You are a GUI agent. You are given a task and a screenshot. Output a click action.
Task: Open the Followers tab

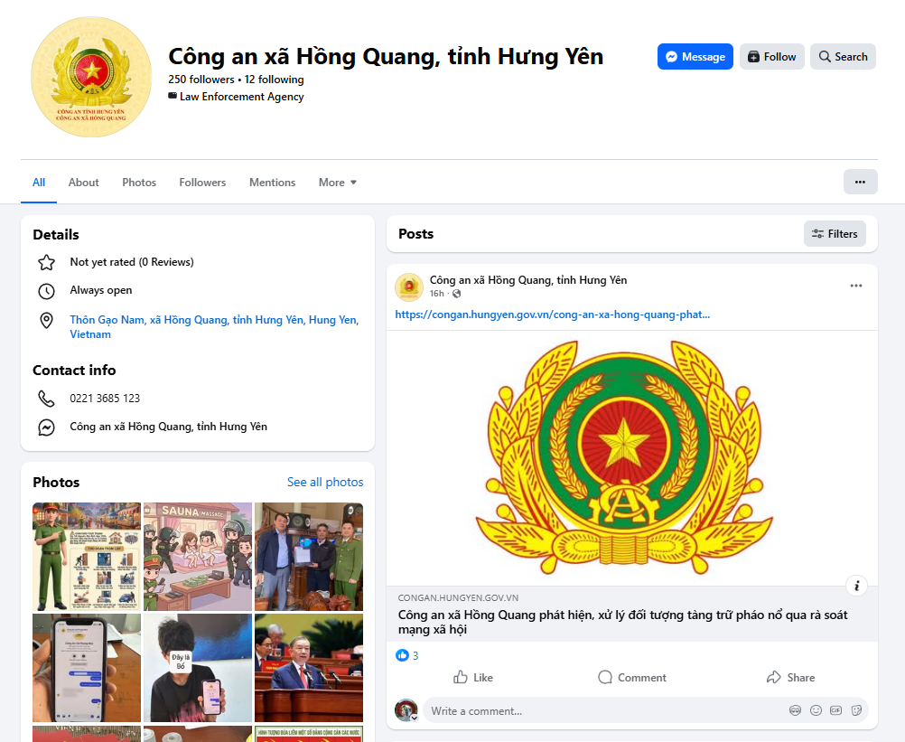click(x=202, y=183)
